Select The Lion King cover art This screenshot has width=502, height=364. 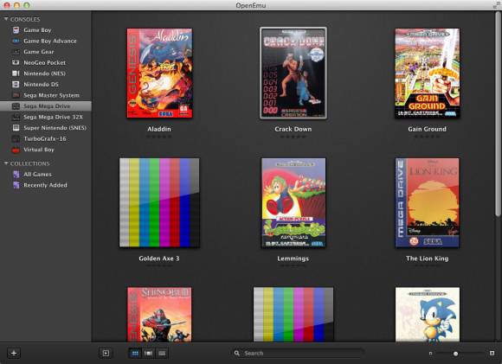(x=427, y=203)
